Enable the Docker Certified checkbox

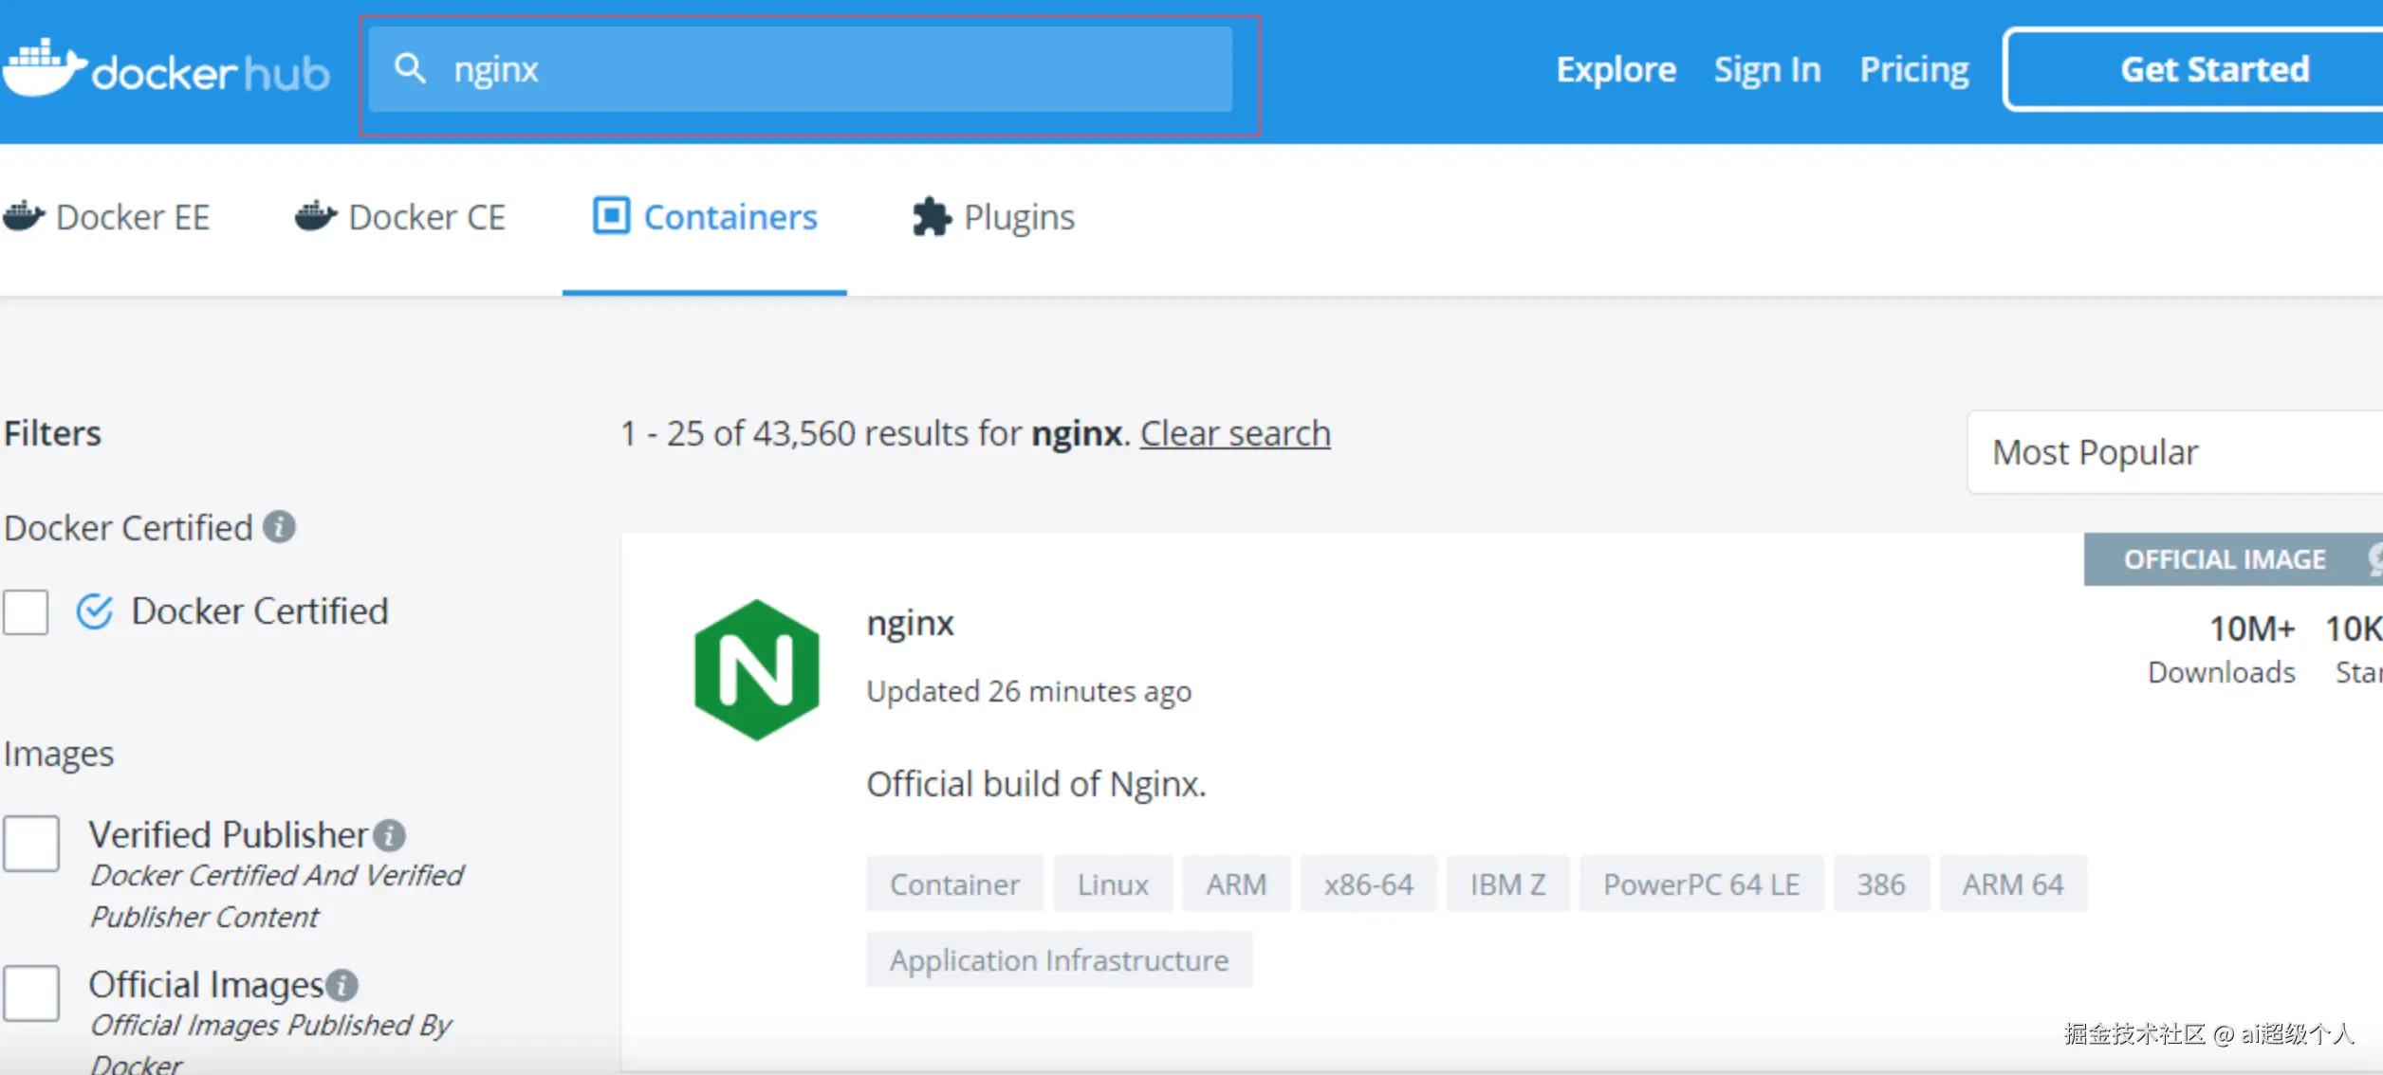click(x=26, y=611)
